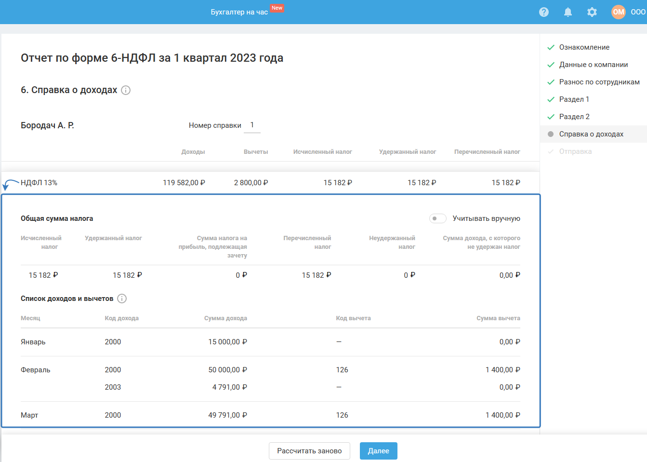Viewport: 647px width, 462px height.
Task: Enable the Учитывать вручную toggle
Action: coord(437,218)
